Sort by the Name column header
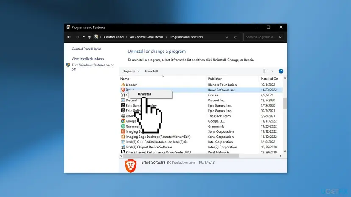The height and width of the screenshot is (197, 351). coord(125,79)
